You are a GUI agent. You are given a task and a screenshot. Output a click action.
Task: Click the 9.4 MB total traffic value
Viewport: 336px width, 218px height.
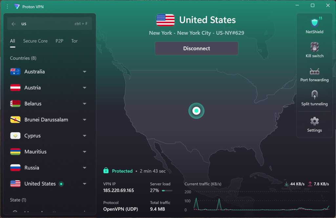click(x=157, y=209)
